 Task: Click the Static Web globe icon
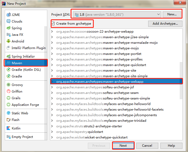pos(8,113)
